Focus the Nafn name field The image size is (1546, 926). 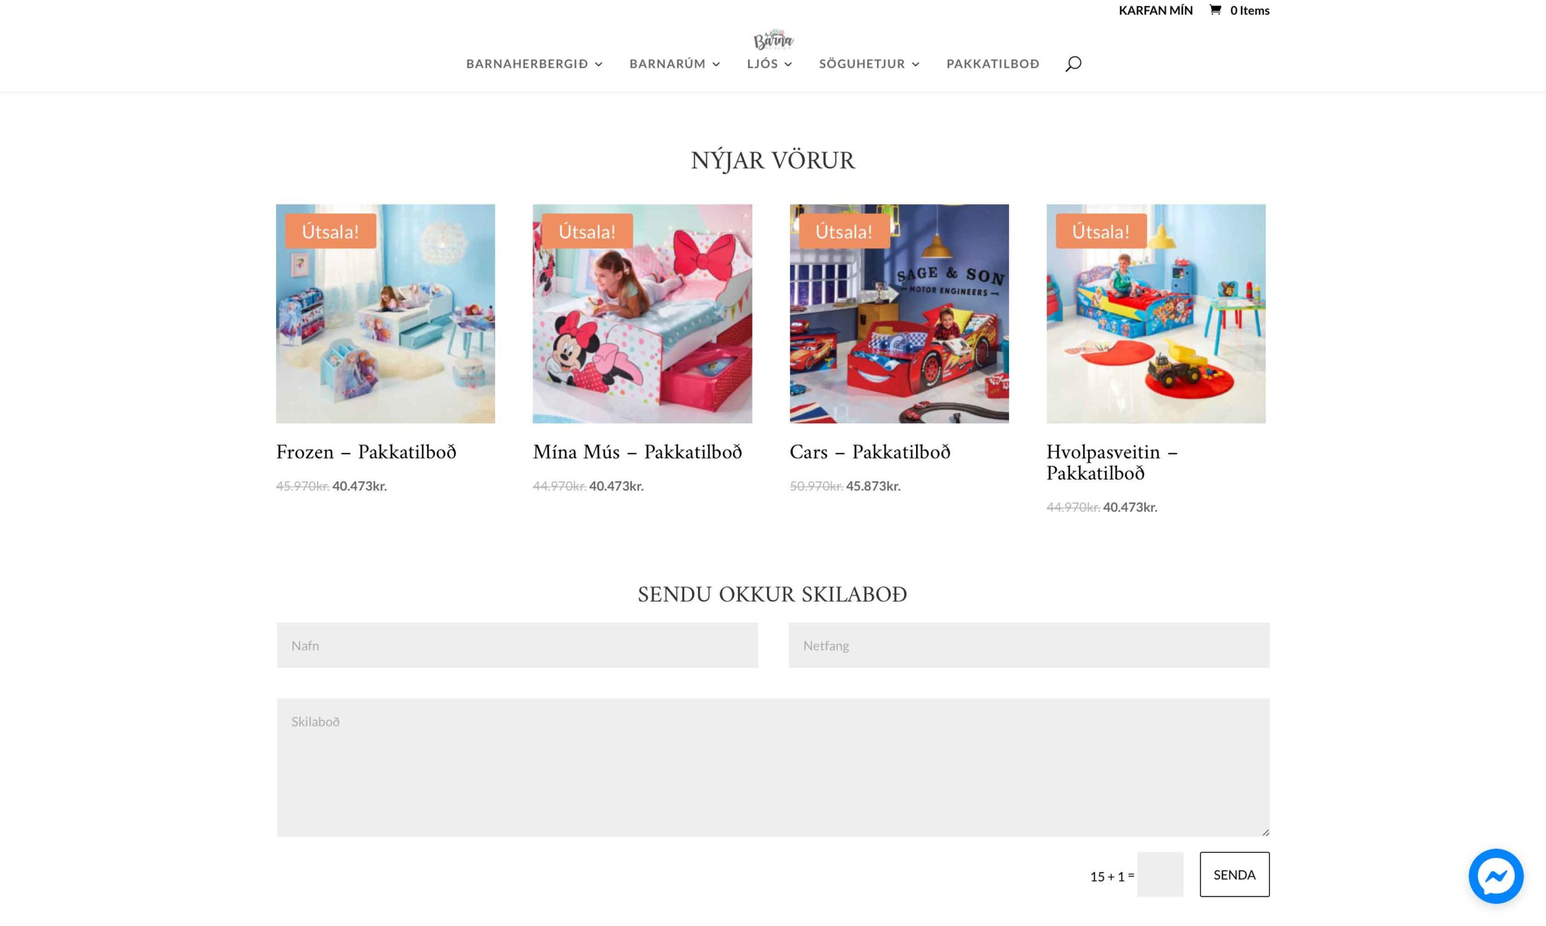pos(518,645)
